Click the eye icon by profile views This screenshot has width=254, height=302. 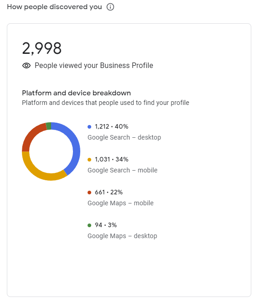pyautogui.click(x=26, y=66)
